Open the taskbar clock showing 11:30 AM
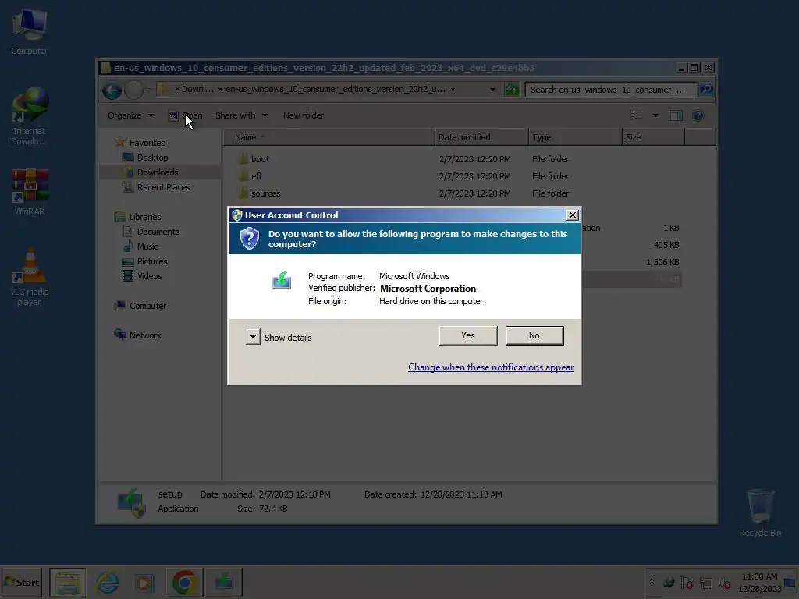This screenshot has width=799, height=599. [x=759, y=582]
